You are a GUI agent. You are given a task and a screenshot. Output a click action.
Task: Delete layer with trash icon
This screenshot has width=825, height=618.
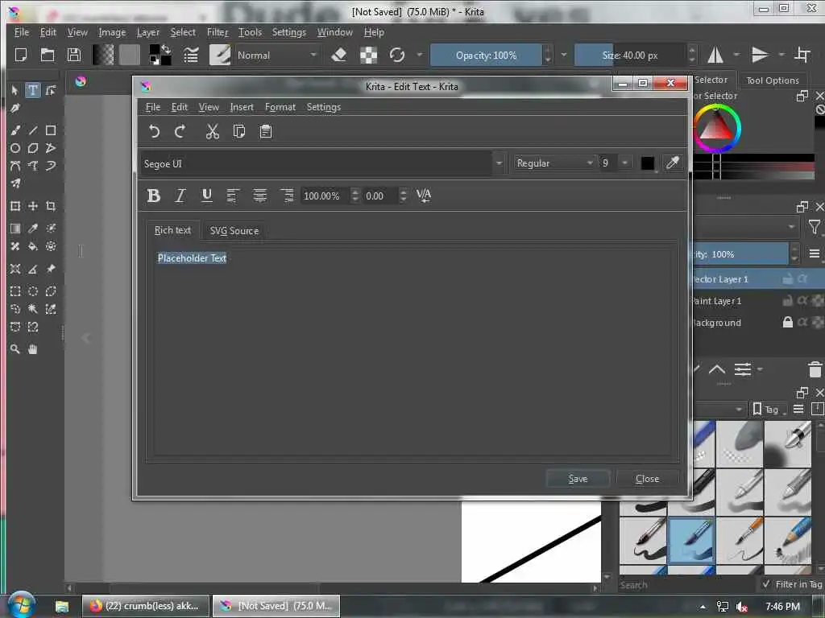815,369
